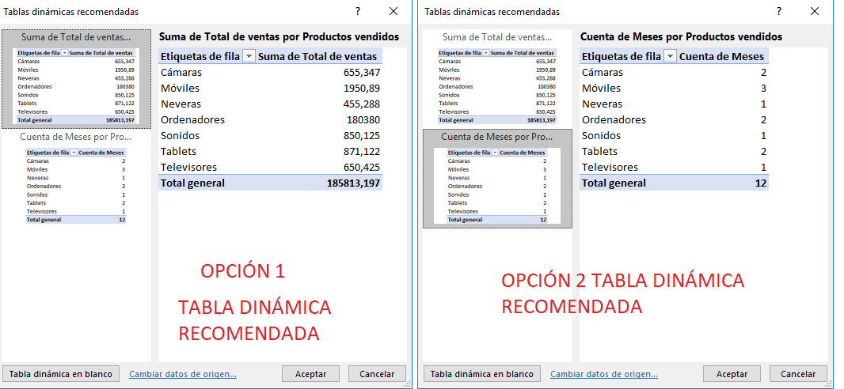This screenshot has height=389, width=844.
Task: Click Cámaras row label in right large preview
Action: click(603, 73)
